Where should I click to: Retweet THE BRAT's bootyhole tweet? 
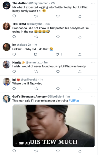coord(36,37)
